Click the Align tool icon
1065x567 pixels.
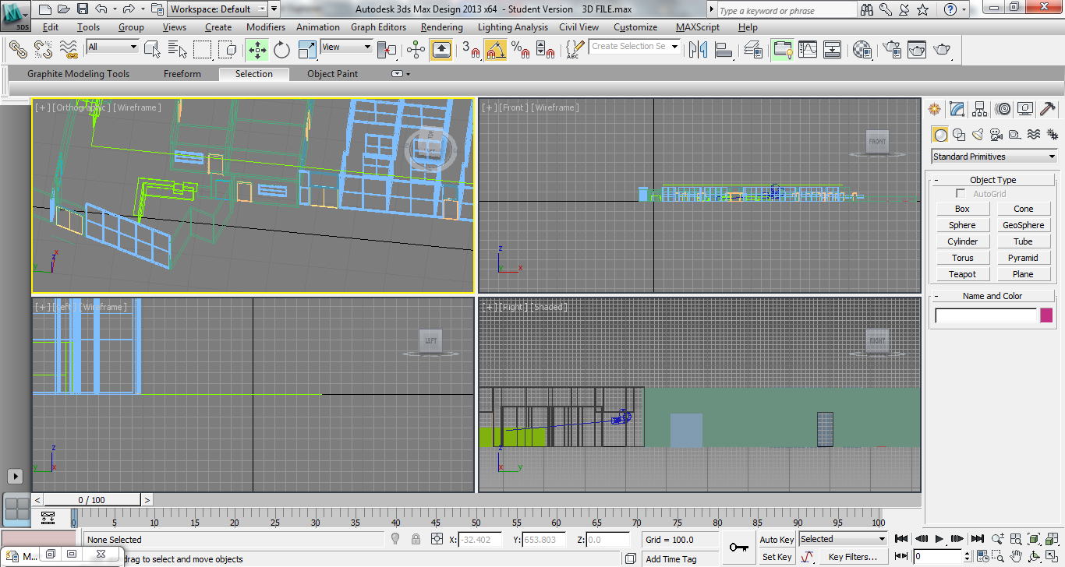pyautogui.click(x=724, y=50)
